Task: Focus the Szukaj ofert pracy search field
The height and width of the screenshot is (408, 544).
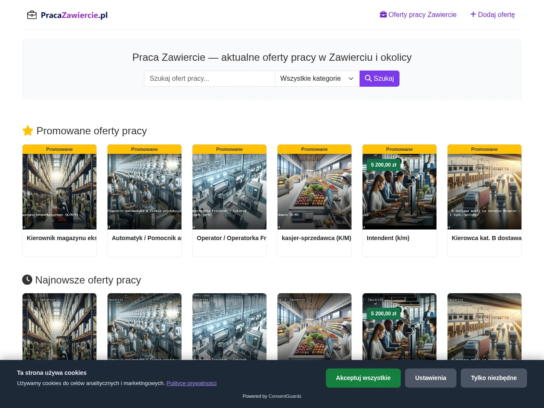Action: [x=210, y=79]
